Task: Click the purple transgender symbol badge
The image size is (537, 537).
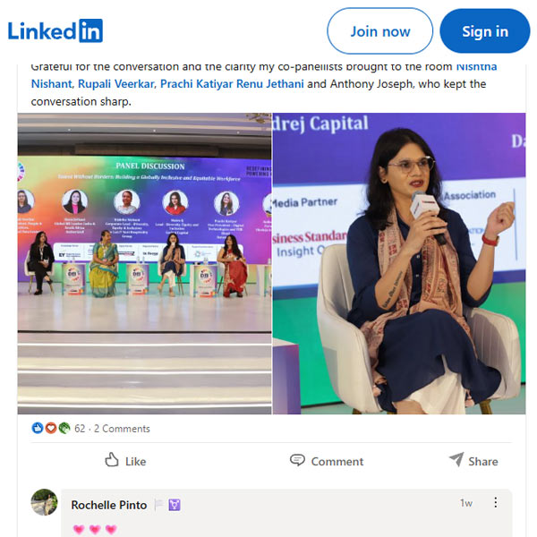Action: pyautogui.click(x=175, y=505)
